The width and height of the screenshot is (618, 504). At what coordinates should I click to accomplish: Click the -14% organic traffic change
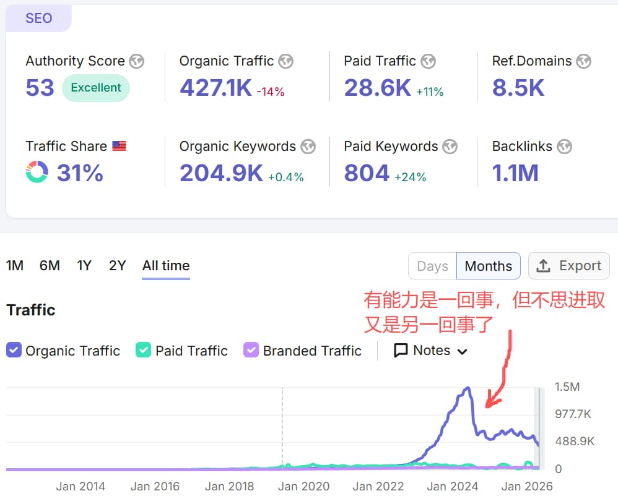pos(271,92)
